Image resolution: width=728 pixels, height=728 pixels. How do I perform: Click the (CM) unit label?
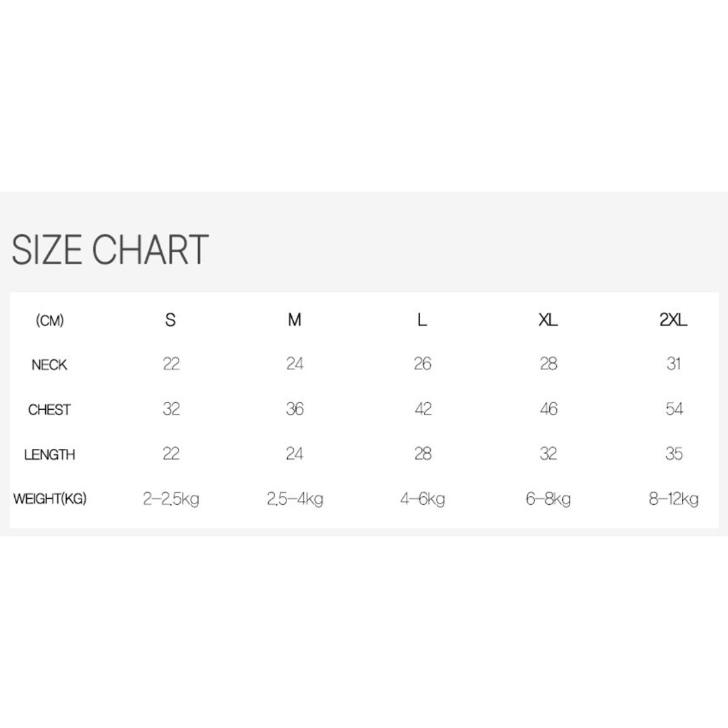point(50,321)
